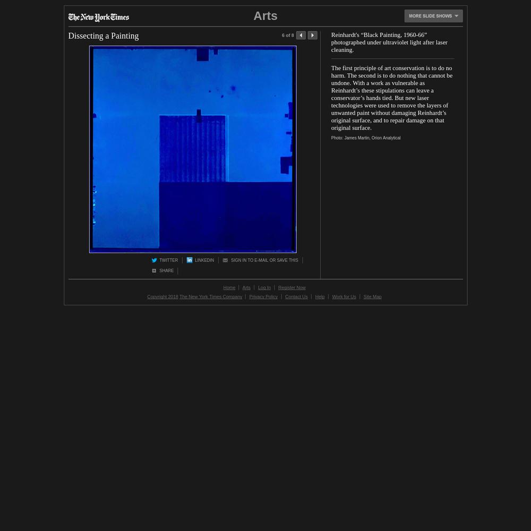Click Sign in to e-mail or save this
The height and width of the screenshot is (531, 531).
pos(264,260)
